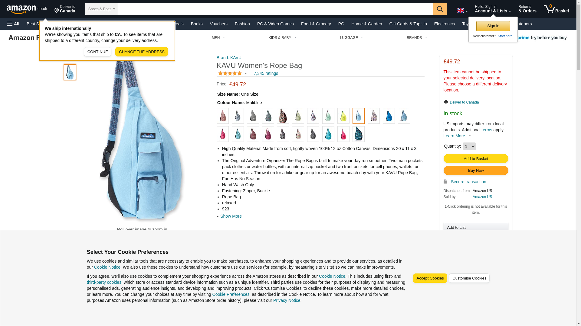Open star rating breakdown popover
This screenshot has height=326, width=581.
click(x=232, y=73)
